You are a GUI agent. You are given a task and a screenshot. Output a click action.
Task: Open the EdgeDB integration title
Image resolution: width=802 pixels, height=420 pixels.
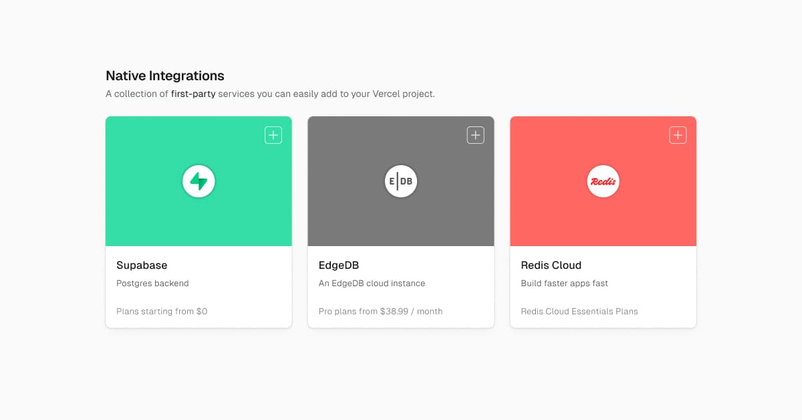coord(339,265)
